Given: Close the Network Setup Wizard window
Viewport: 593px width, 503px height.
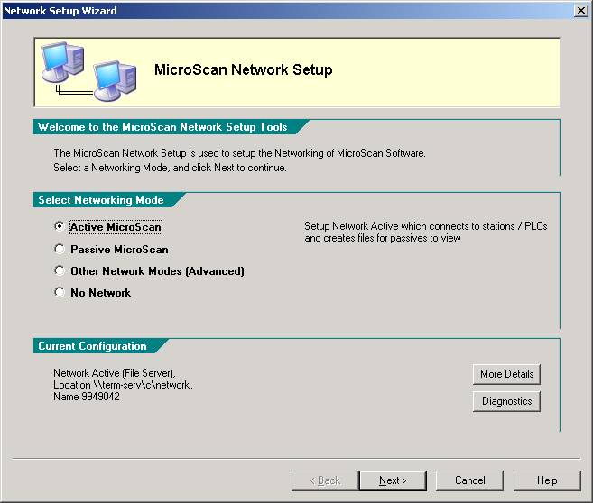Looking at the screenshot, I should click(580, 11).
